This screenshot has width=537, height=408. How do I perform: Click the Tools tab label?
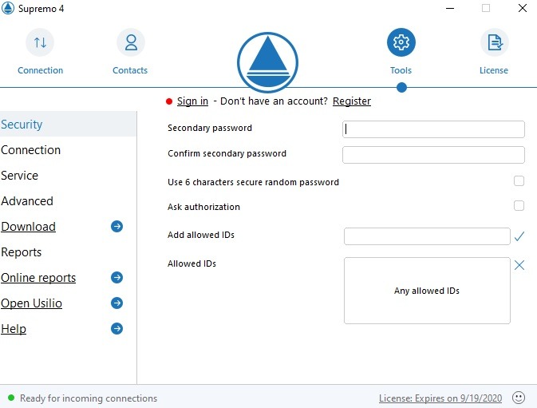coord(401,70)
